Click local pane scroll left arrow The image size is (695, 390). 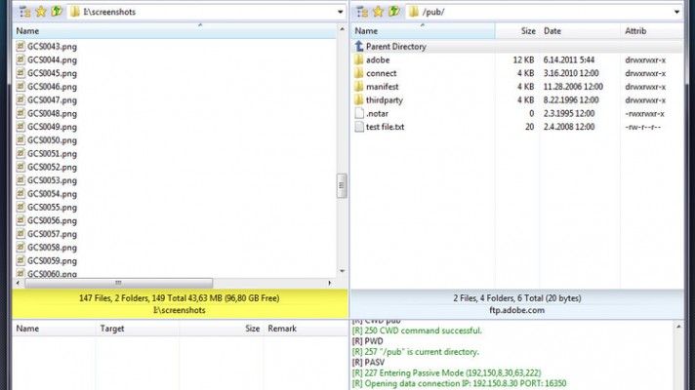[19, 283]
